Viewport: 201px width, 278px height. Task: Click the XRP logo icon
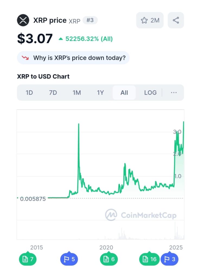[x=23, y=20]
